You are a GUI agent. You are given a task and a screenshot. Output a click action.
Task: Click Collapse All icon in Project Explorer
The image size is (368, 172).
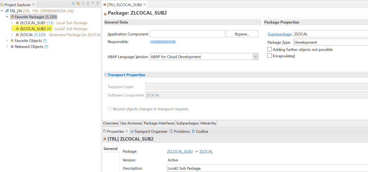tap(73, 4)
